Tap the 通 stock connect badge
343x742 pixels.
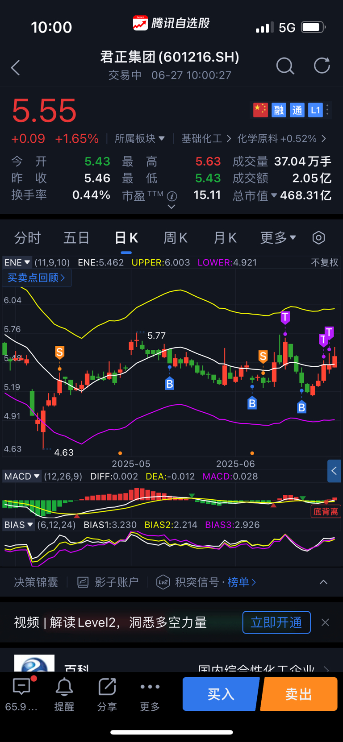(x=297, y=110)
